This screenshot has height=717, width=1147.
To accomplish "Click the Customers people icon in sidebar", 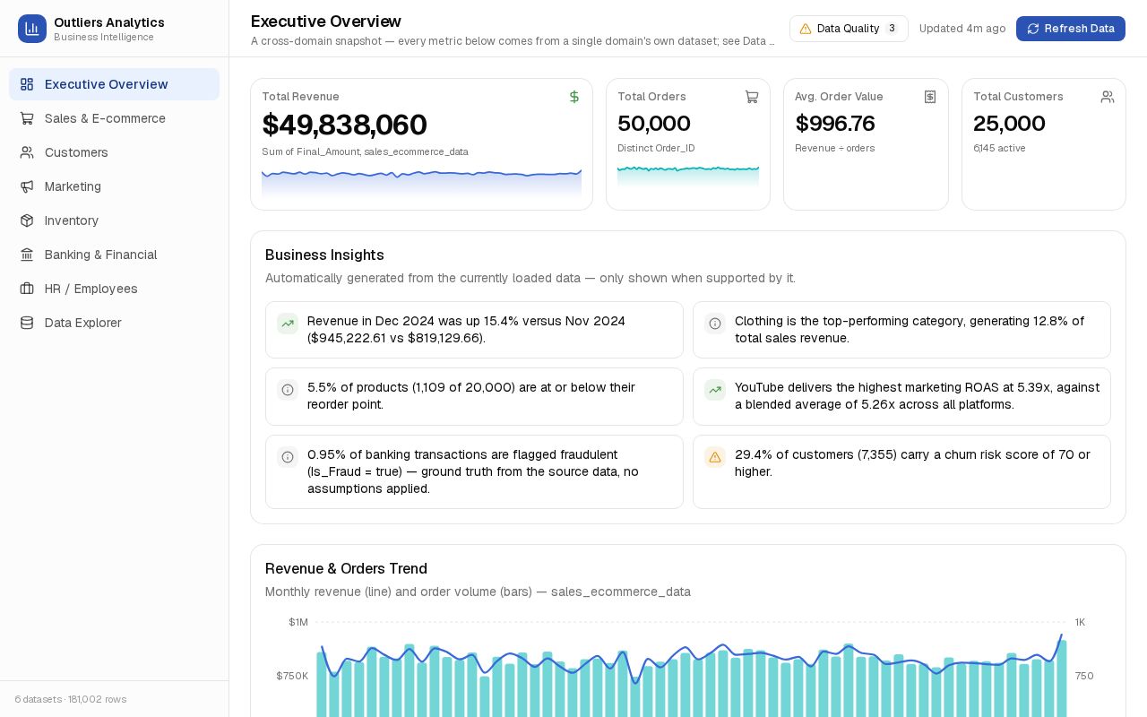I will tap(27, 152).
